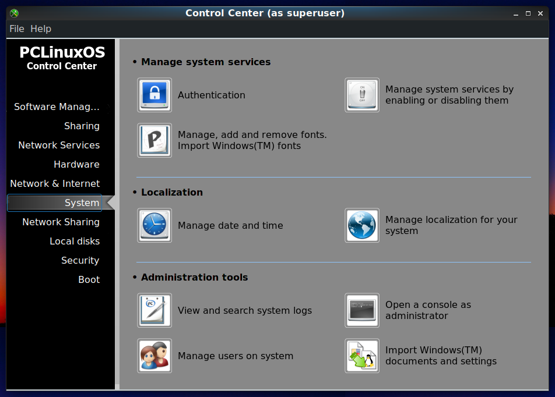Click 'Manage, add and remove fonts' text
Viewport: 555px width, 397px height.
coord(252,140)
